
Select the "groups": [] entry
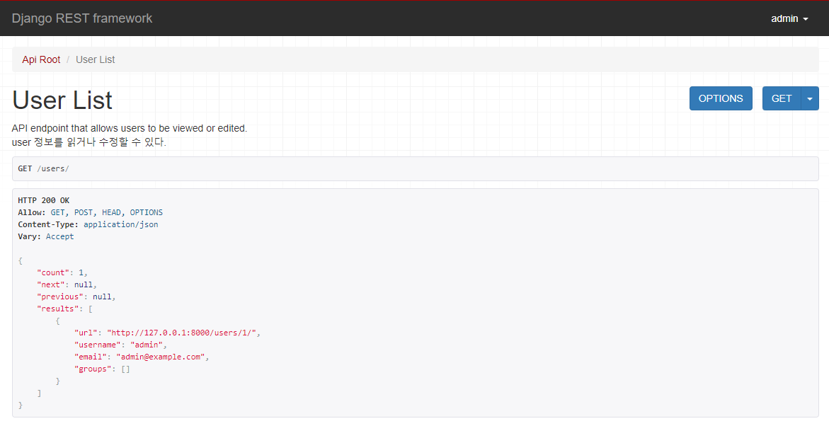(102, 369)
